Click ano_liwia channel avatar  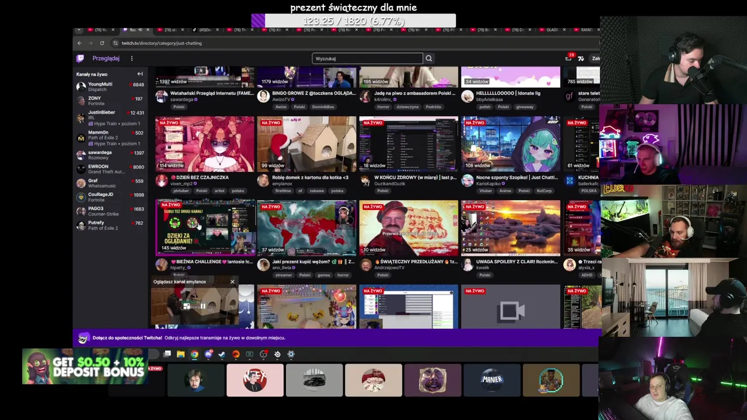(264, 265)
